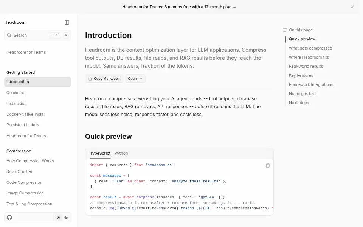Jump to What gets compressed section

310,48
